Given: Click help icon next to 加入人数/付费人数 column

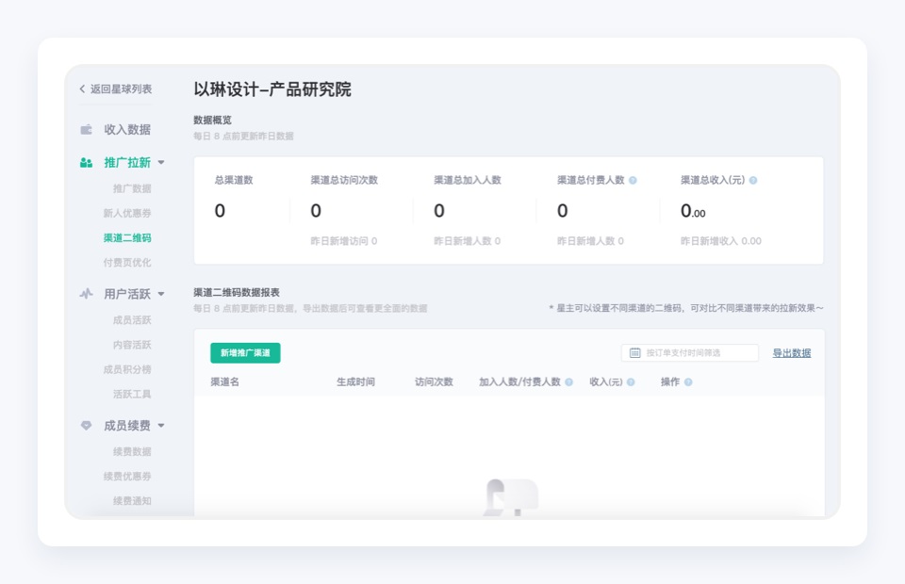Looking at the screenshot, I should (568, 382).
